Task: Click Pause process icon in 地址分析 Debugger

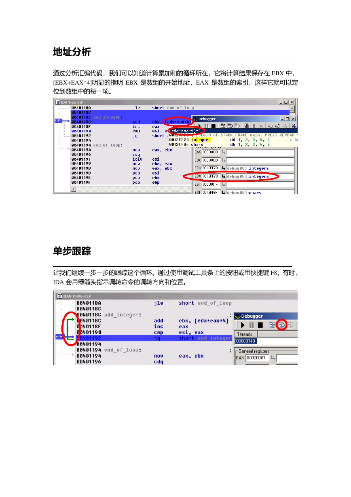Action: click(206, 126)
